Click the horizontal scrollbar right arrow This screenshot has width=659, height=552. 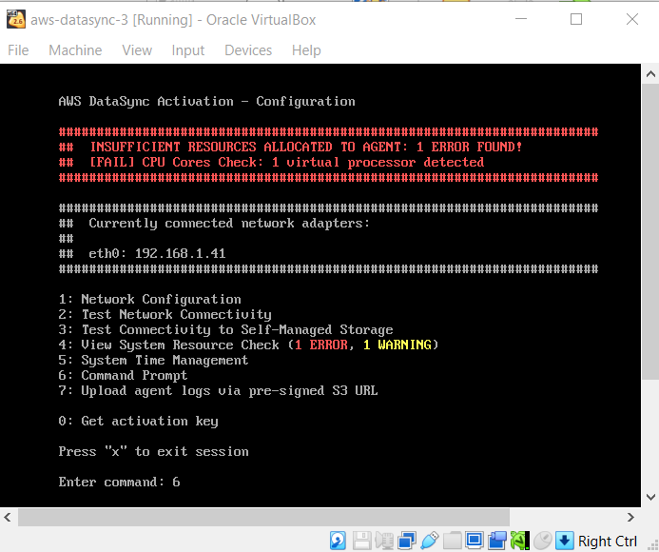pos(630,517)
